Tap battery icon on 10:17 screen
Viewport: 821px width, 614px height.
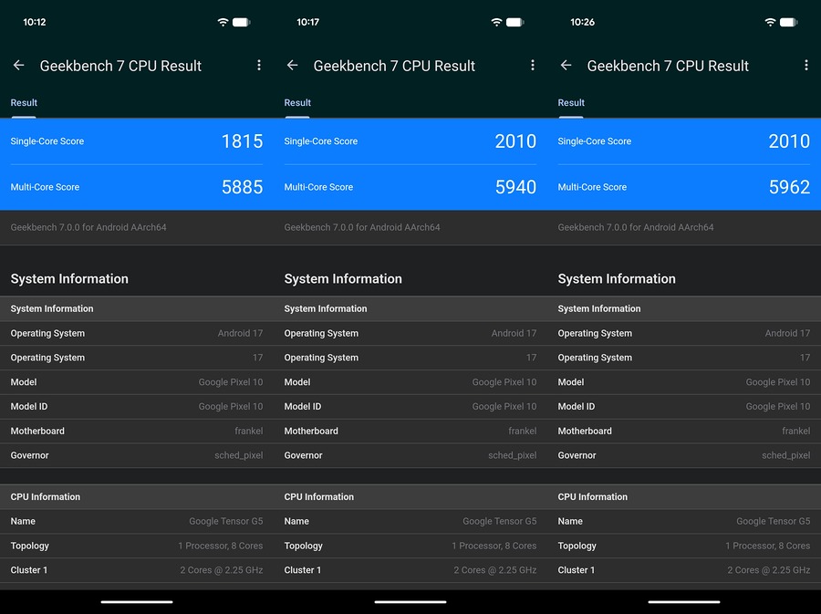515,22
